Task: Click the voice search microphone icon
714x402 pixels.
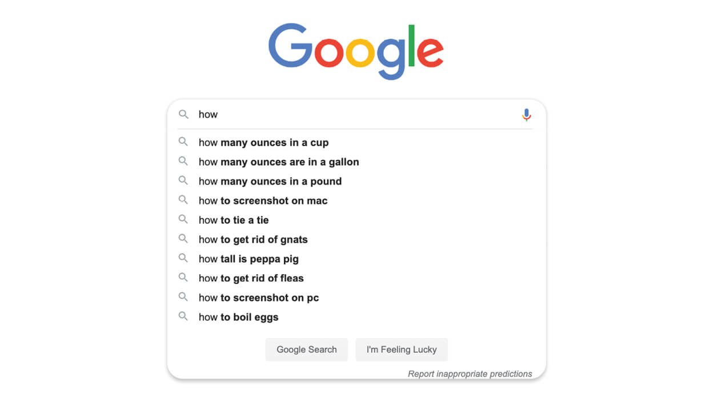Action: pyautogui.click(x=526, y=115)
